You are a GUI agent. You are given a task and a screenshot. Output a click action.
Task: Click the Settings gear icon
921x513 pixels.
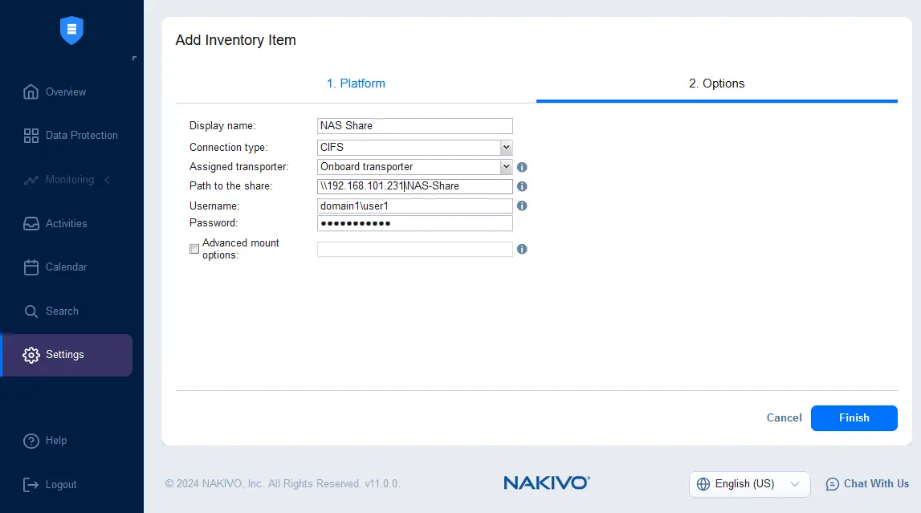(x=31, y=355)
